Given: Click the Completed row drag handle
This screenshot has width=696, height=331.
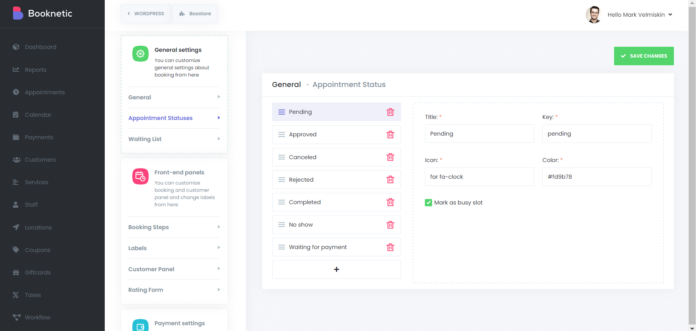Looking at the screenshot, I should click(282, 202).
